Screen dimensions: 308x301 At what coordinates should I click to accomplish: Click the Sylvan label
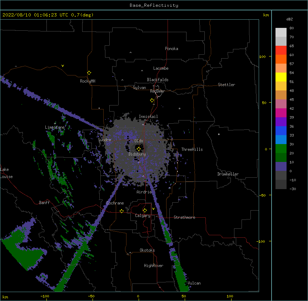(x=139, y=88)
